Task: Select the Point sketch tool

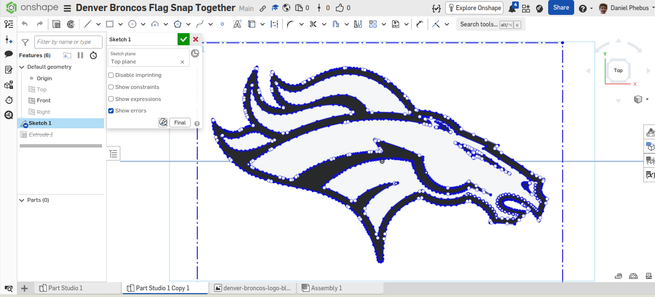Action: click(222, 24)
